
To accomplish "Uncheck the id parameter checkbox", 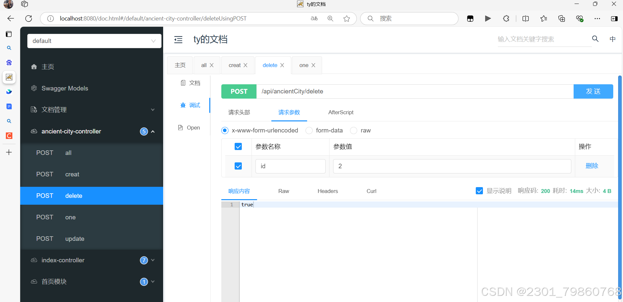I will [x=238, y=166].
